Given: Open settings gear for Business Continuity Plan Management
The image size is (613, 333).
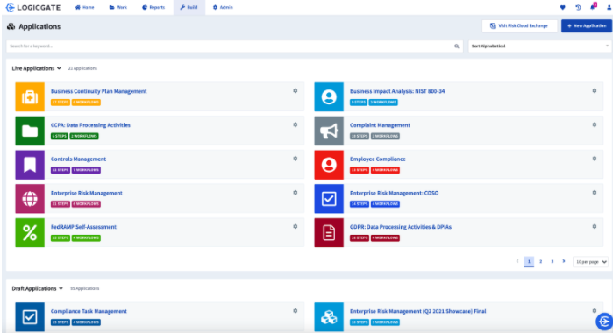Looking at the screenshot, I should point(296,90).
